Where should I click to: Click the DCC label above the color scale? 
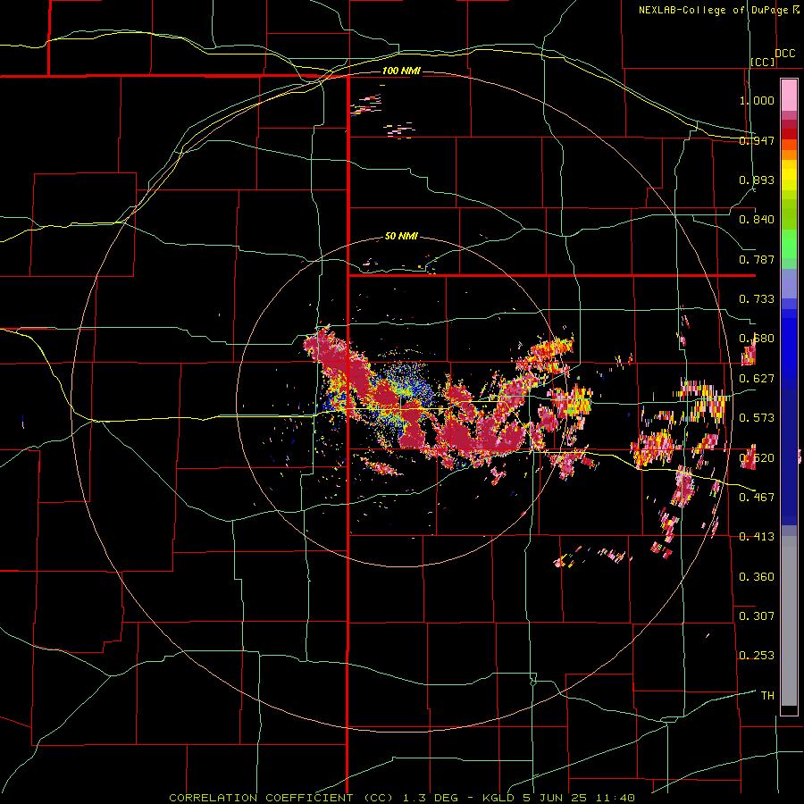click(x=784, y=54)
